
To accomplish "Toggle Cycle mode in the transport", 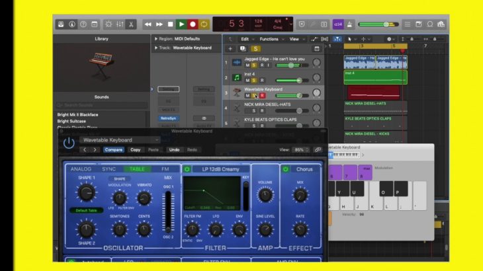I will 204,24.
